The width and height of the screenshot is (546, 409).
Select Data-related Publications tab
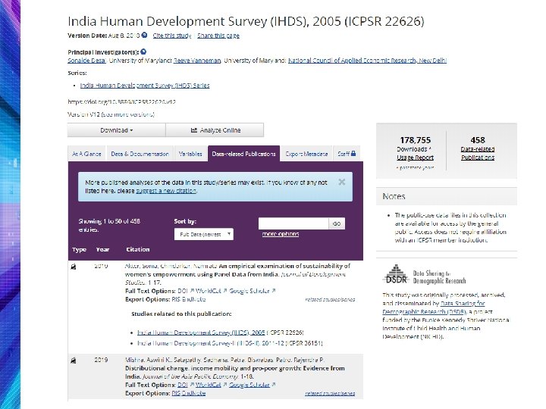(x=243, y=154)
